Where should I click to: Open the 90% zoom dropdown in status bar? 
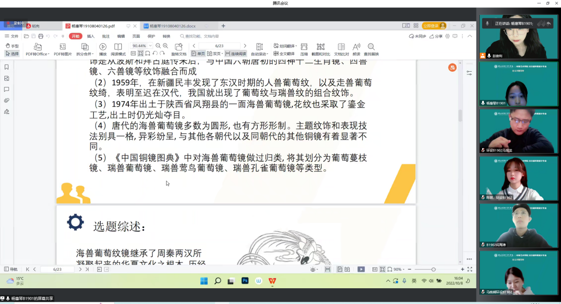point(398,269)
